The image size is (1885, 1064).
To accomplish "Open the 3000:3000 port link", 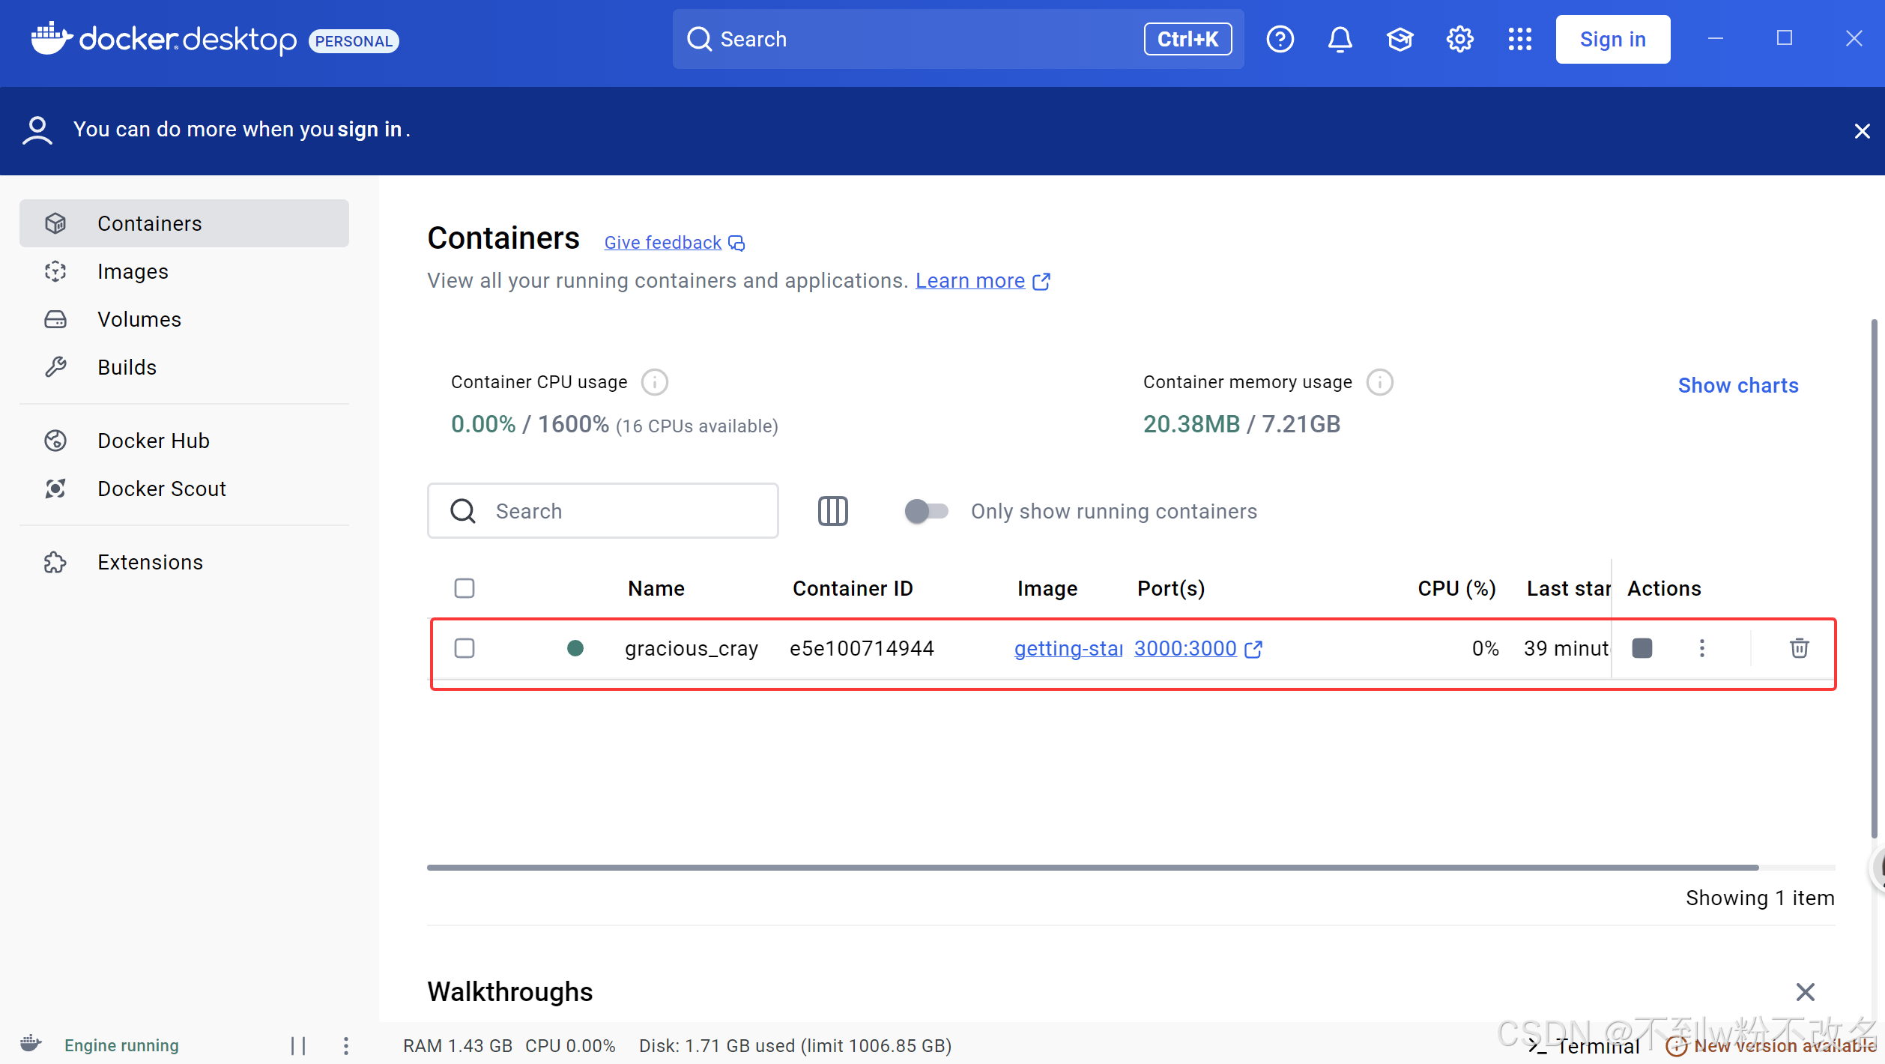I will click(1184, 649).
